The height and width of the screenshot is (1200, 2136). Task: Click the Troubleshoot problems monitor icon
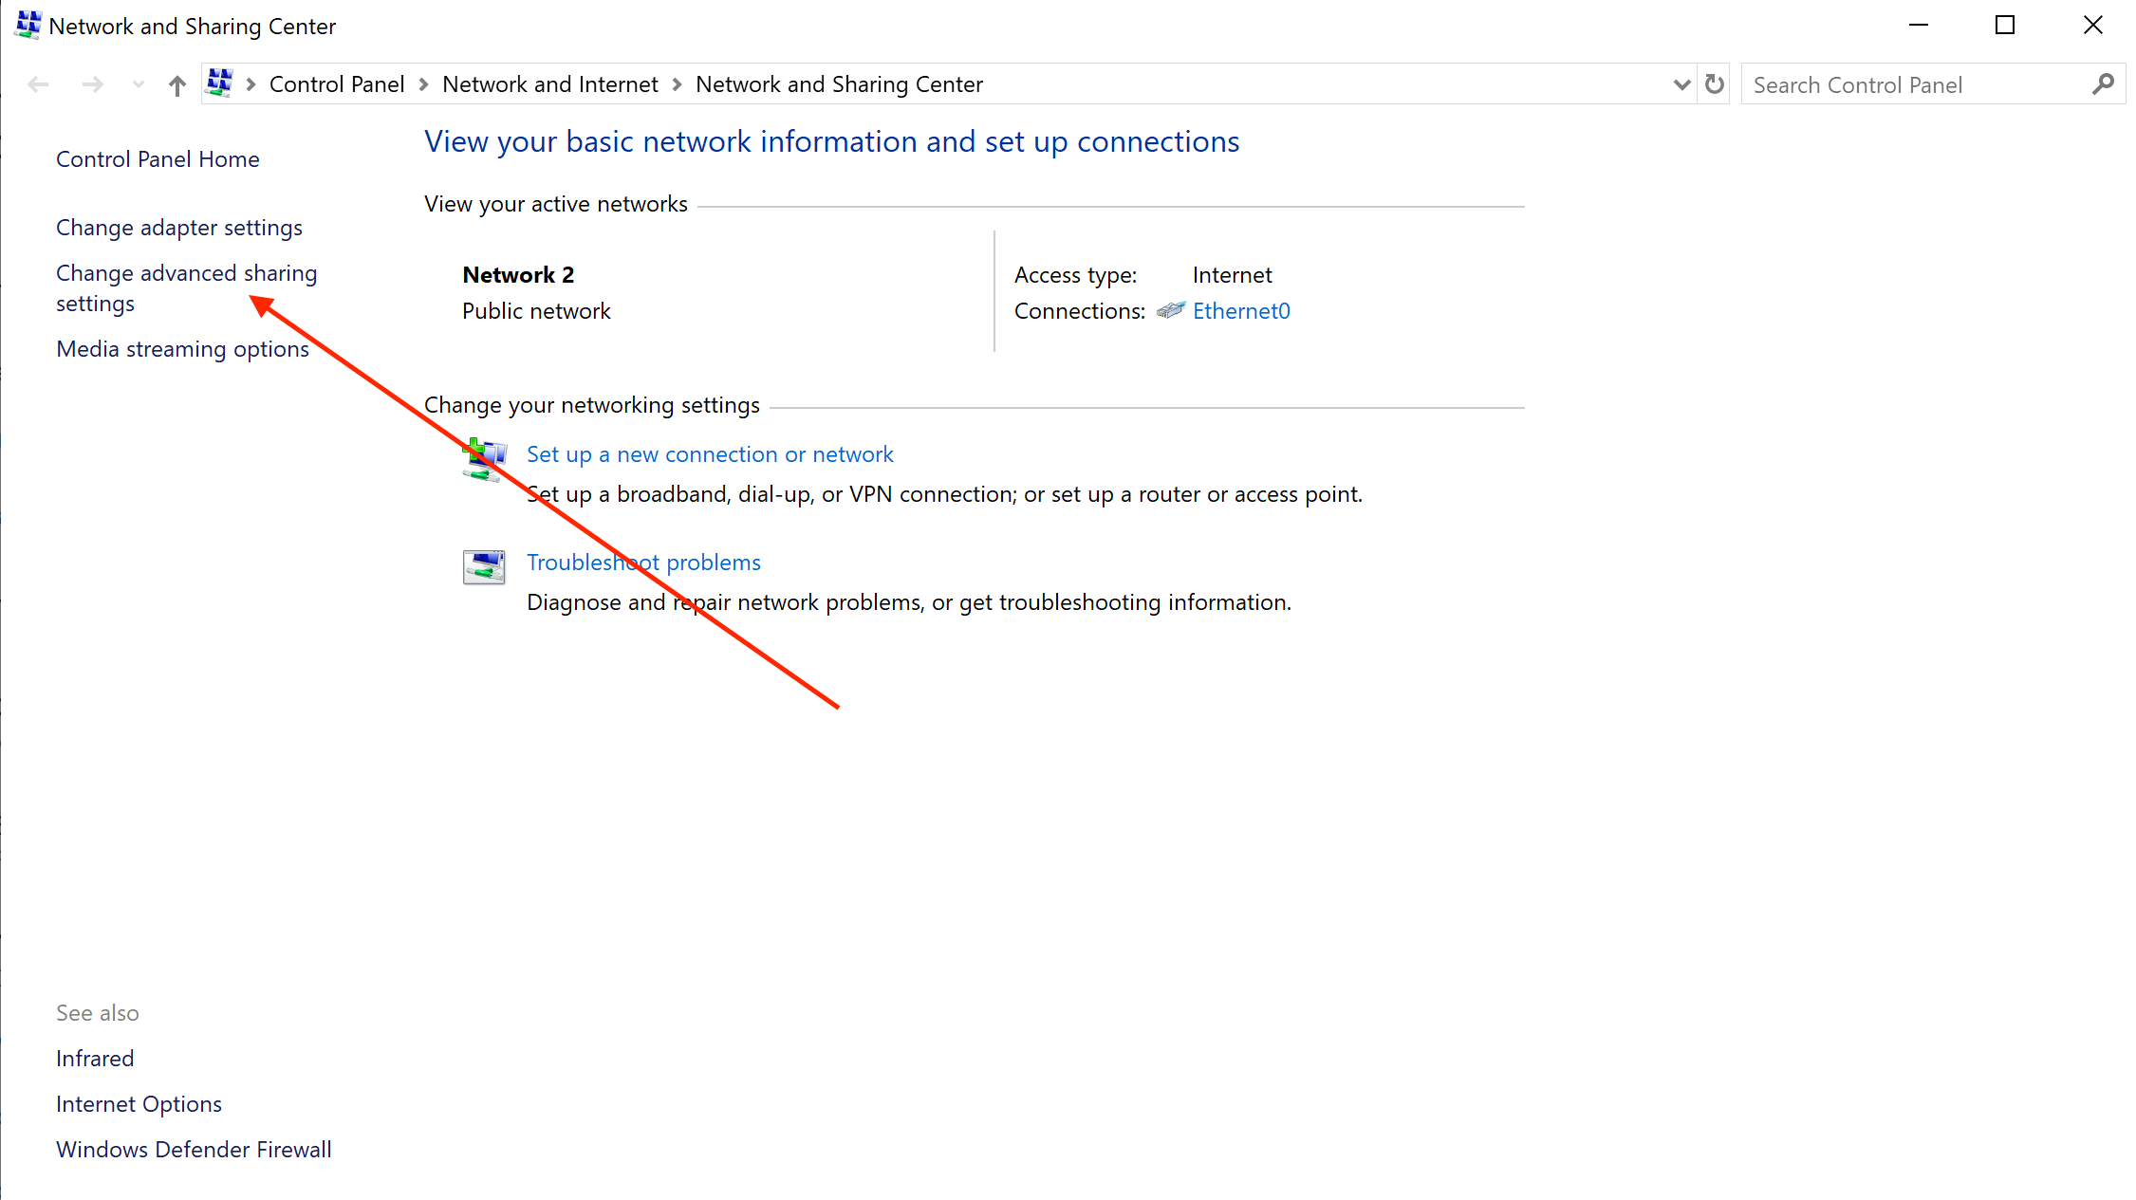pyautogui.click(x=484, y=566)
